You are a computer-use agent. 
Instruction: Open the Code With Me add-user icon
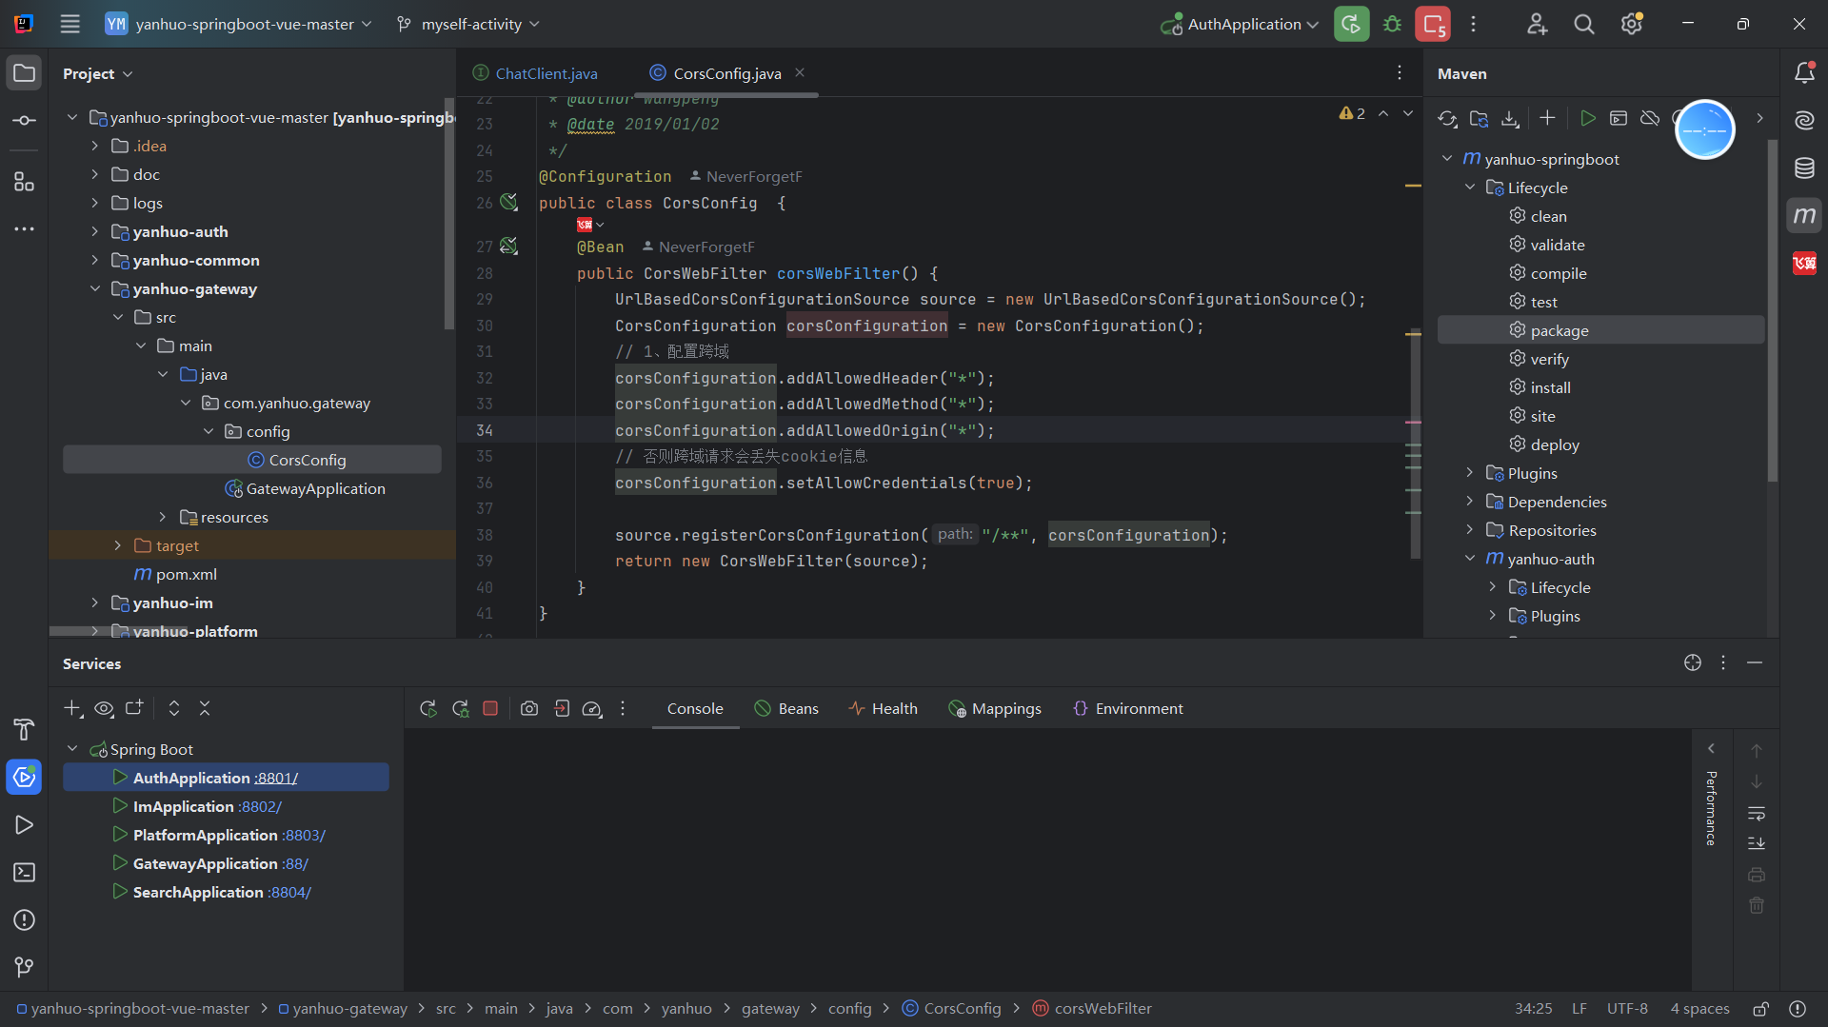coord(1537,24)
